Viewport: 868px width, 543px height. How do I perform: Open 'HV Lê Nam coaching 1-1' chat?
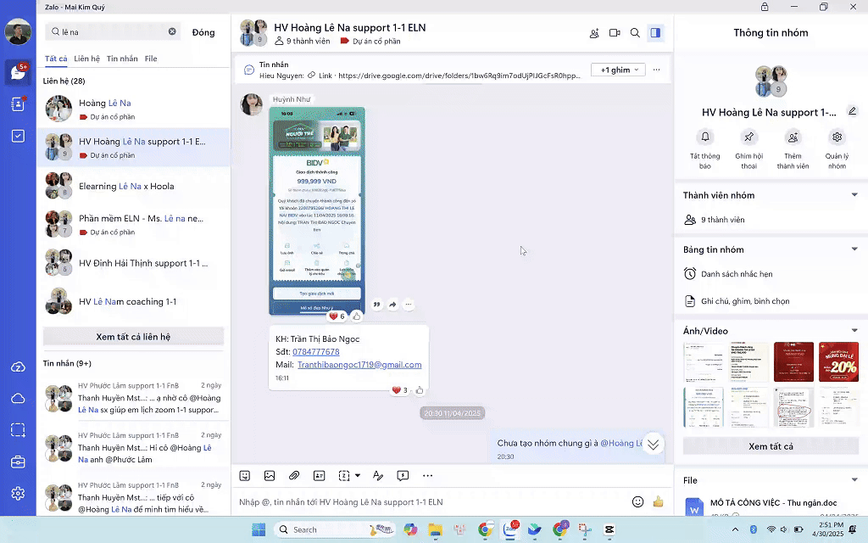point(133,301)
